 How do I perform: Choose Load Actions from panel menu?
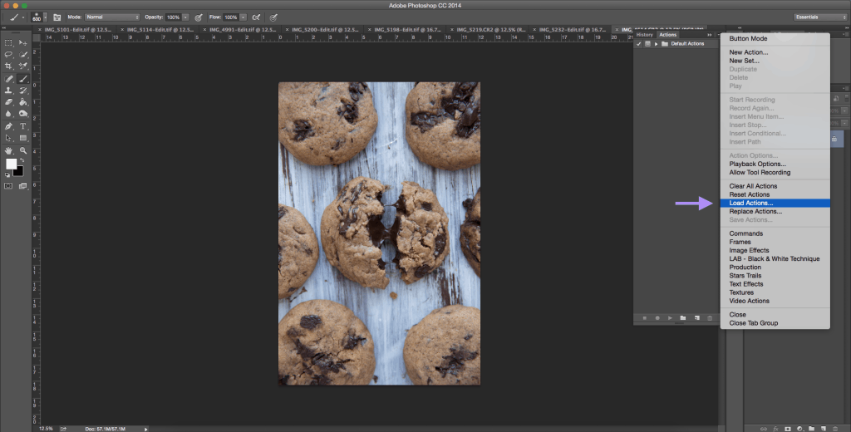tap(775, 203)
